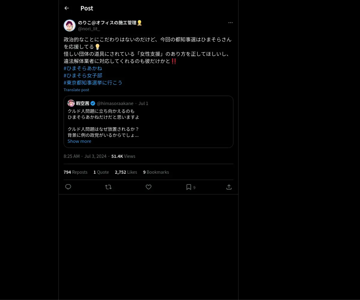This screenshot has width=360, height=300.
Task: Click the verified badge next to 暇空茜
Action: [x=93, y=103]
